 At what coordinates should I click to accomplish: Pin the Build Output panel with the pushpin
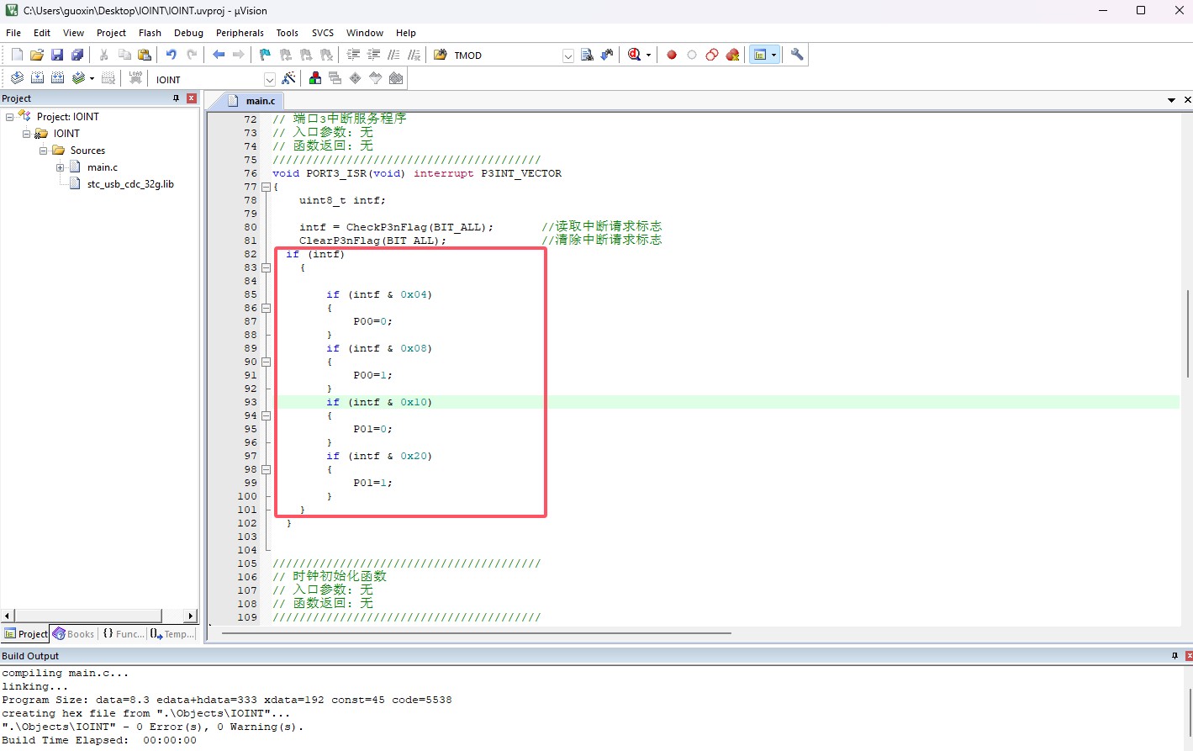1175,656
